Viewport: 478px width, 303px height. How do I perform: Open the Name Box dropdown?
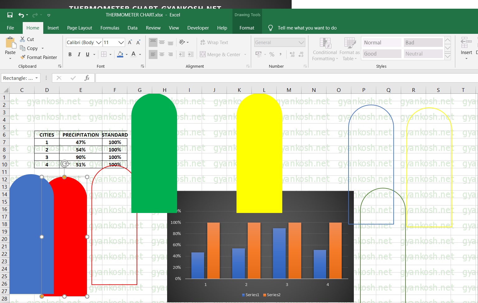coord(37,78)
